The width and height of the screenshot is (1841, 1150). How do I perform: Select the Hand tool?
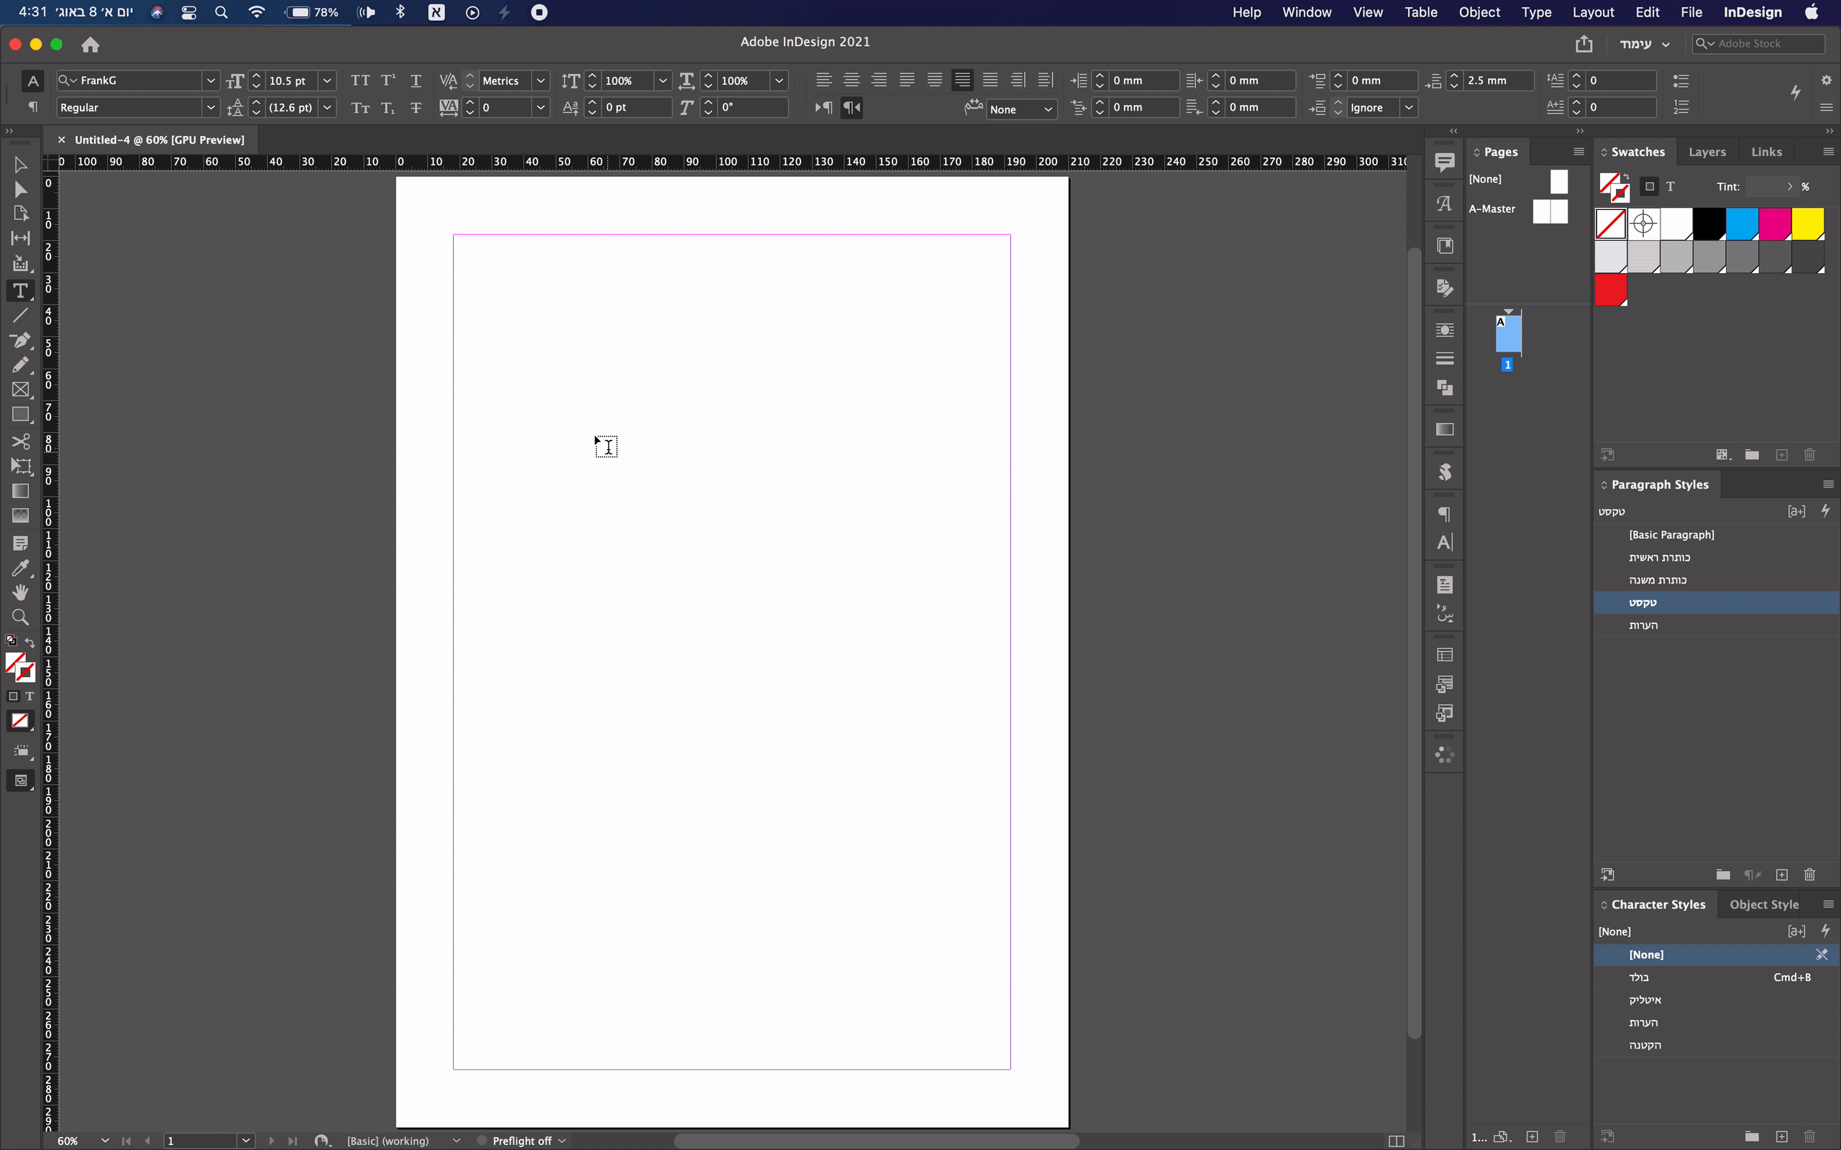[x=21, y=592]
